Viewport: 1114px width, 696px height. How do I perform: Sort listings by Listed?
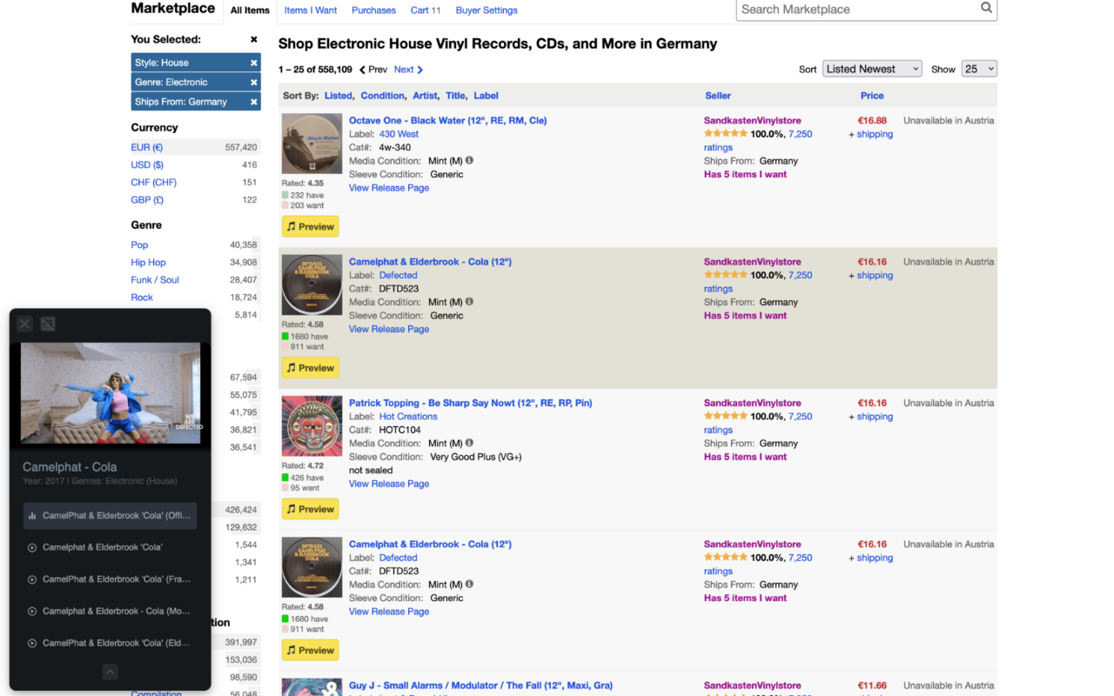pyautogui.click(x=339, y=96)
